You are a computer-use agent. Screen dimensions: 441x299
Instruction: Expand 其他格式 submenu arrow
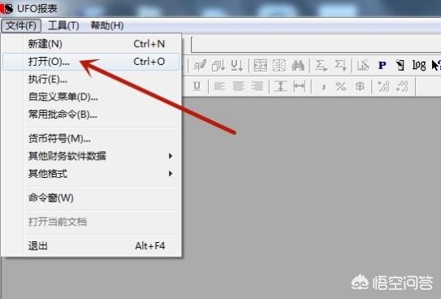click(x=171, y=174)
